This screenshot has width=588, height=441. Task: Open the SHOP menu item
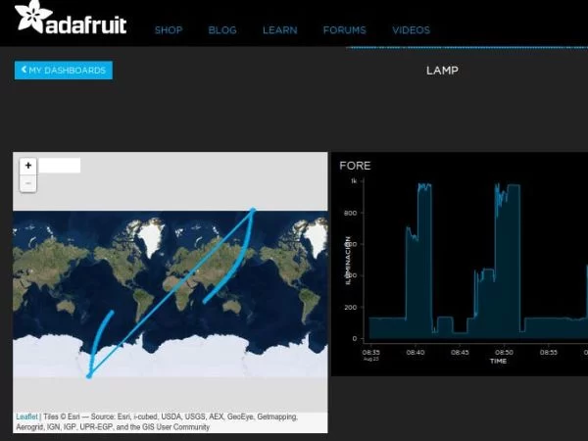tap(169, 30)
